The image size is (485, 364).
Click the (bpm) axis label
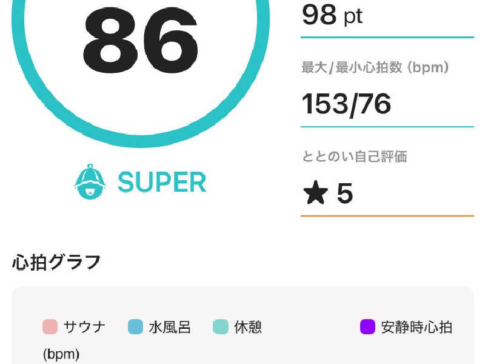[x=61, y=354]
